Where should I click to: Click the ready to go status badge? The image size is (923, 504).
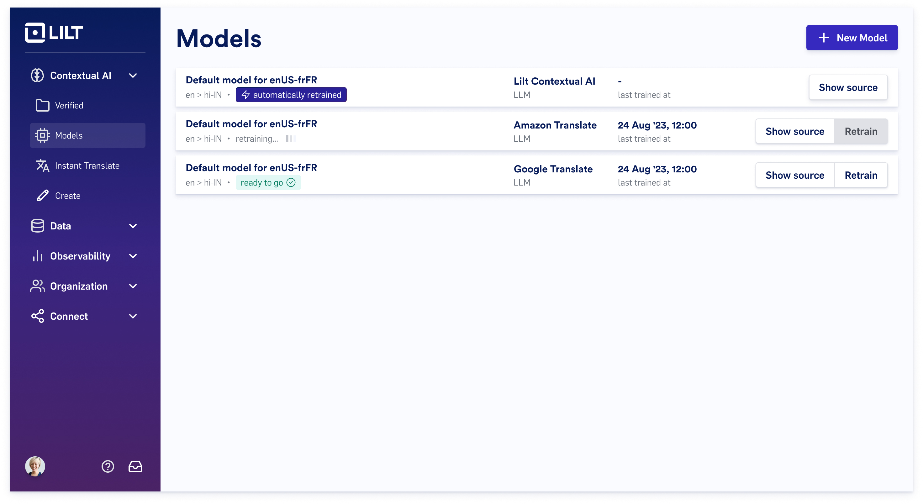point(268,182)
